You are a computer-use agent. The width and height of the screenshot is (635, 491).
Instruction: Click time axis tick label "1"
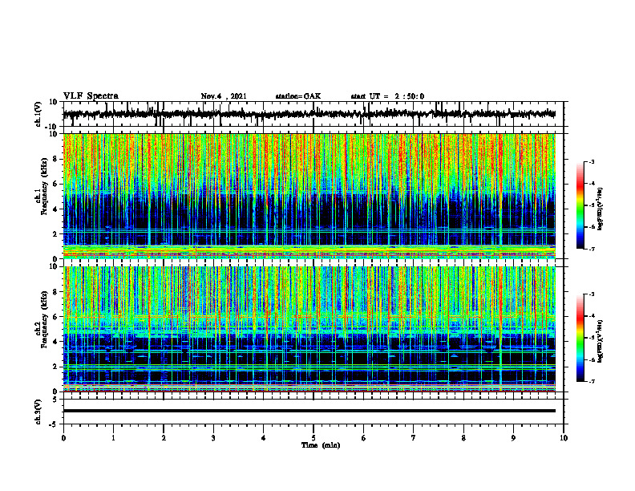point(113,438)
